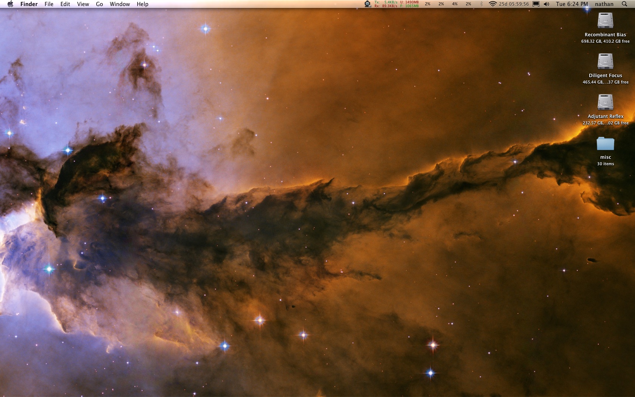Open the View menu
Screen dimensions: 635x397
(83, 4)
